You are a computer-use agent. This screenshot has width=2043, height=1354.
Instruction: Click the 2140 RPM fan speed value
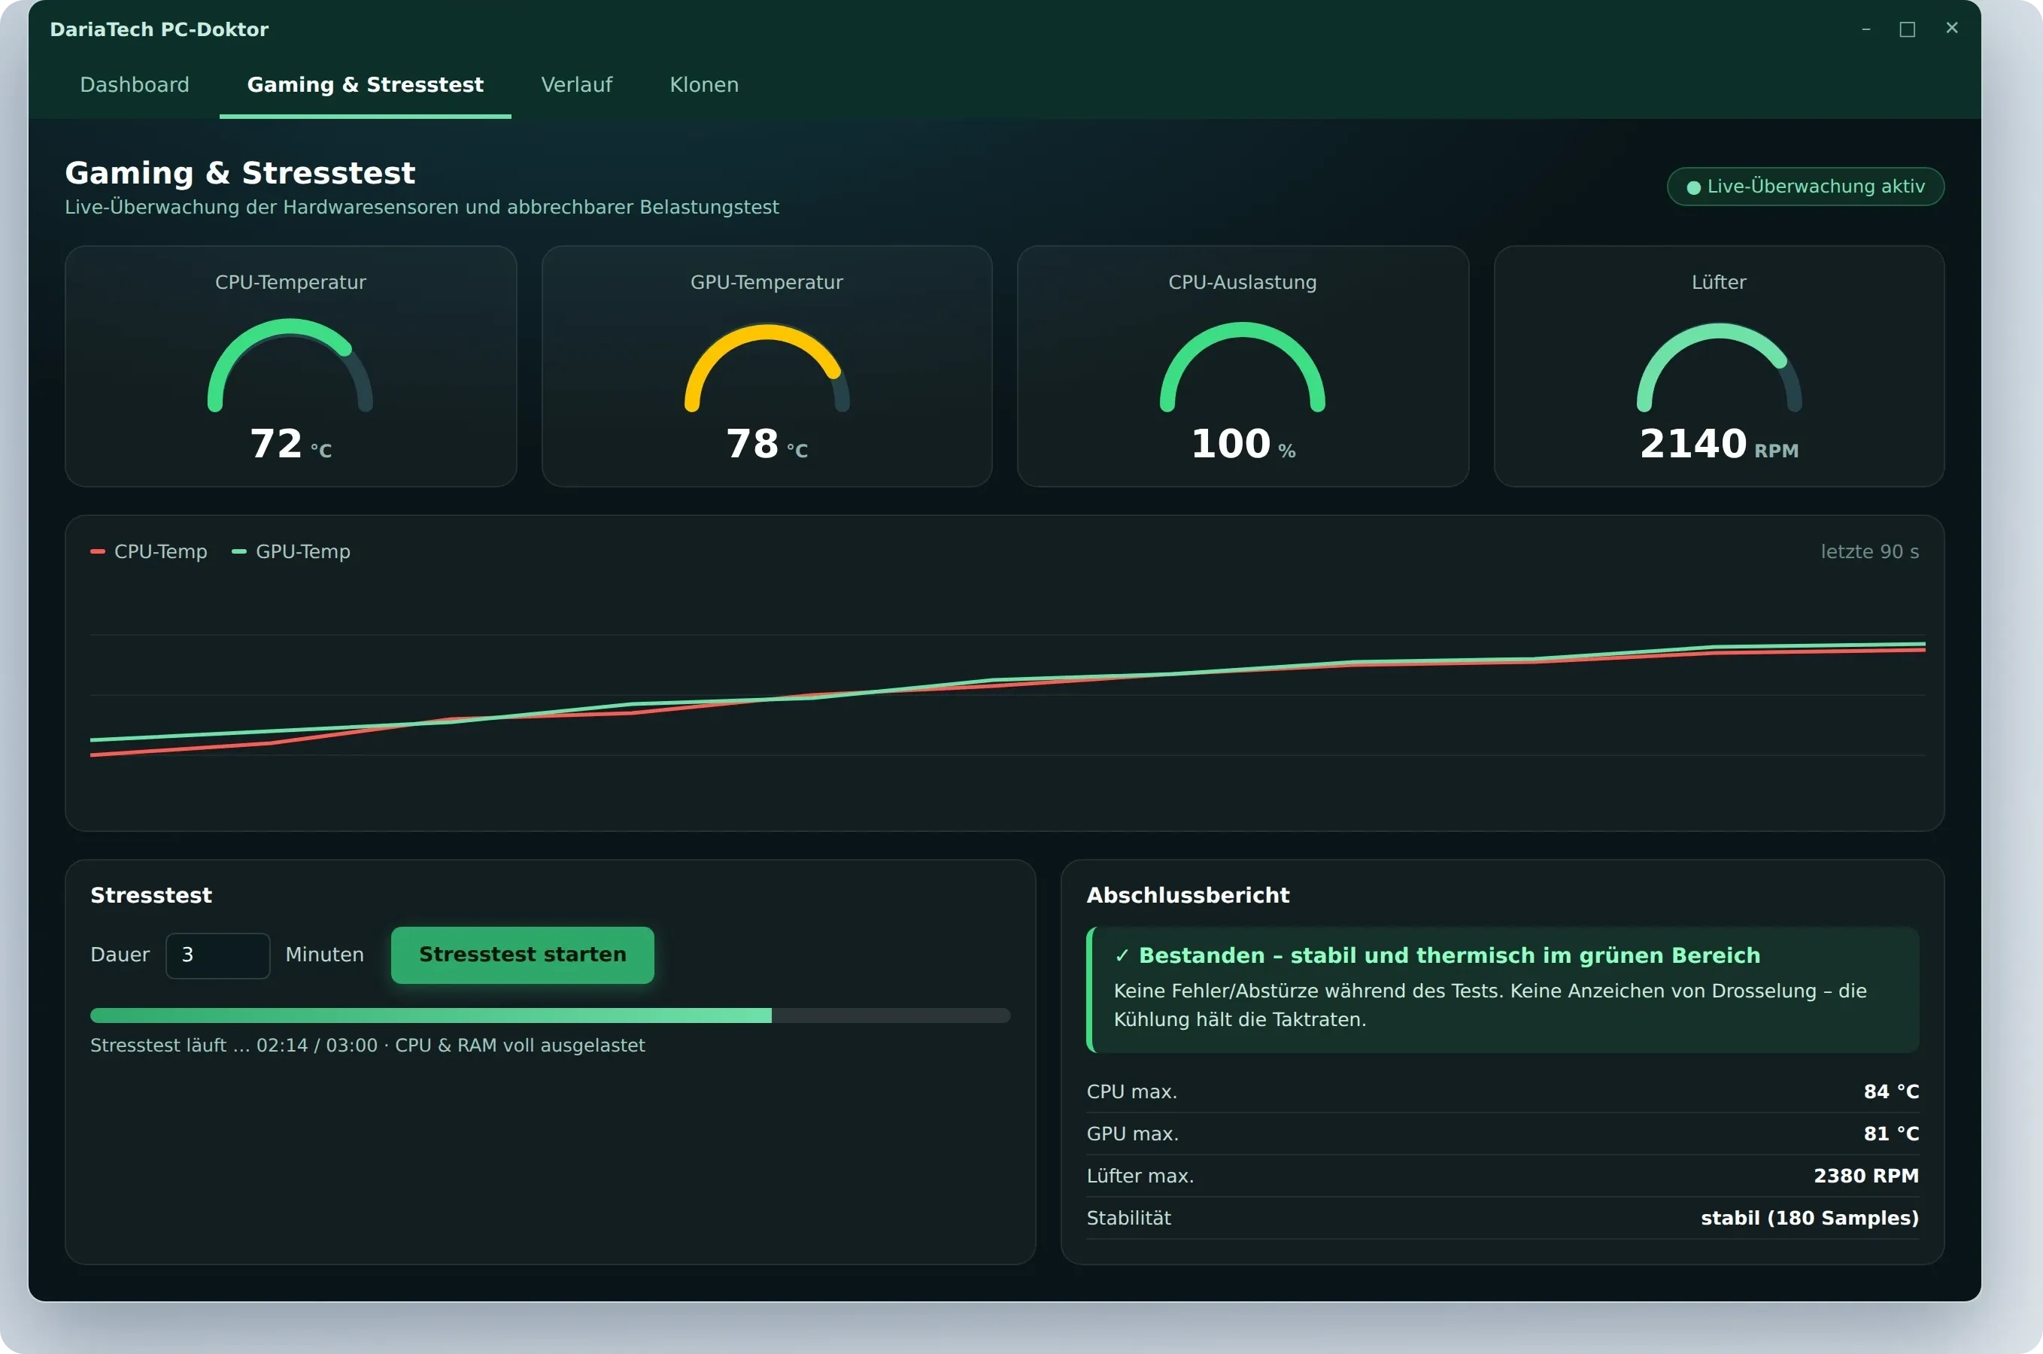coord(1718,444)
